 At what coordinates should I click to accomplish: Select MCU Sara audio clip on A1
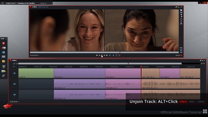point(79,84)
